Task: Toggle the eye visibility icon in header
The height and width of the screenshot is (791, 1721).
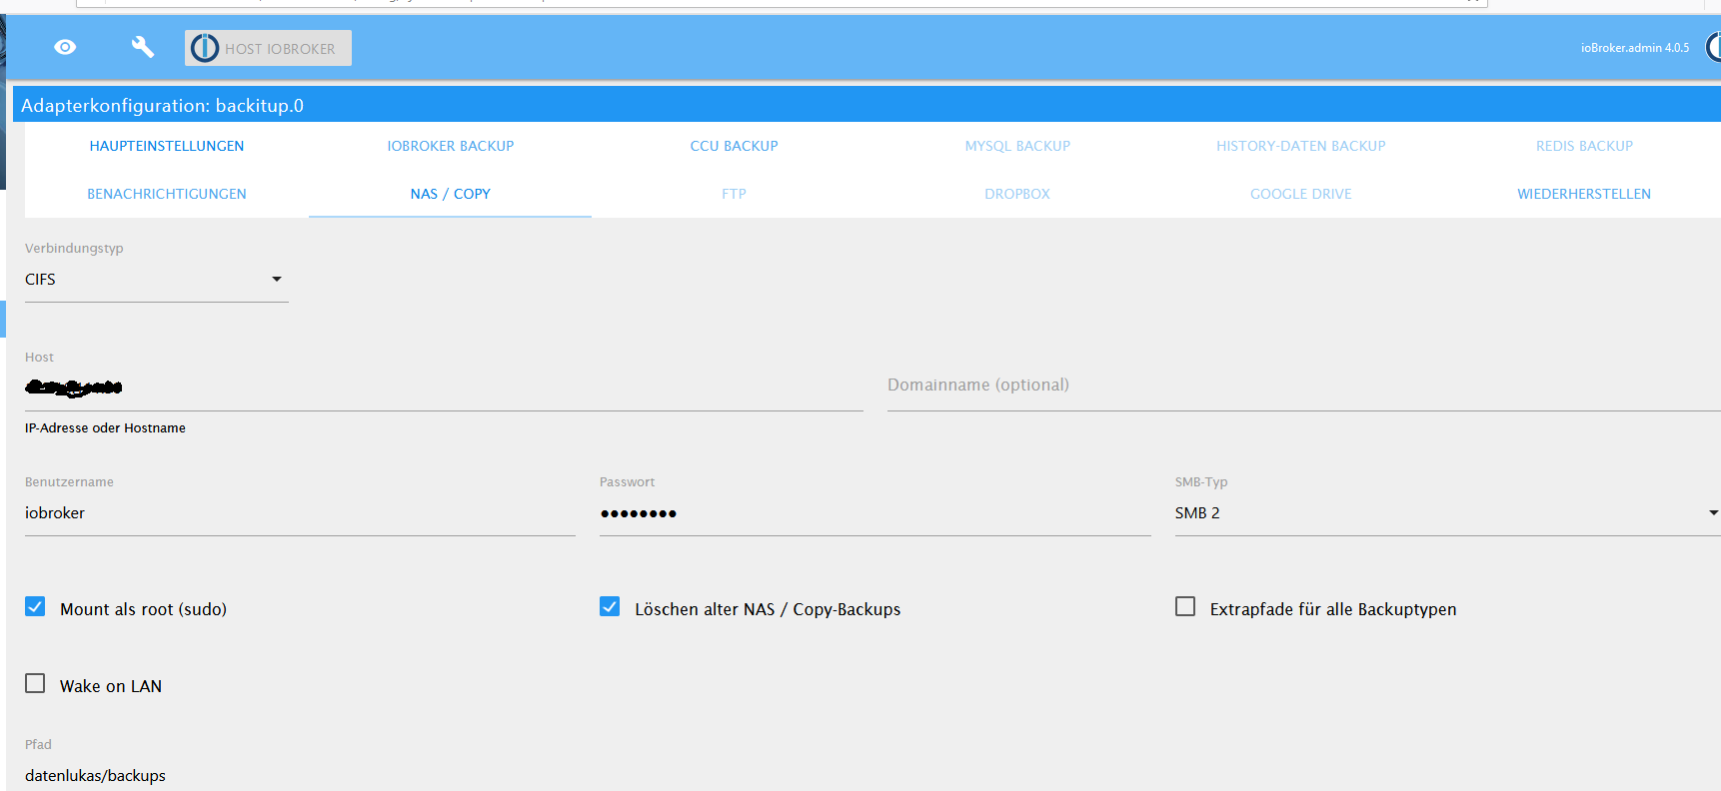Action: (65, 47)
